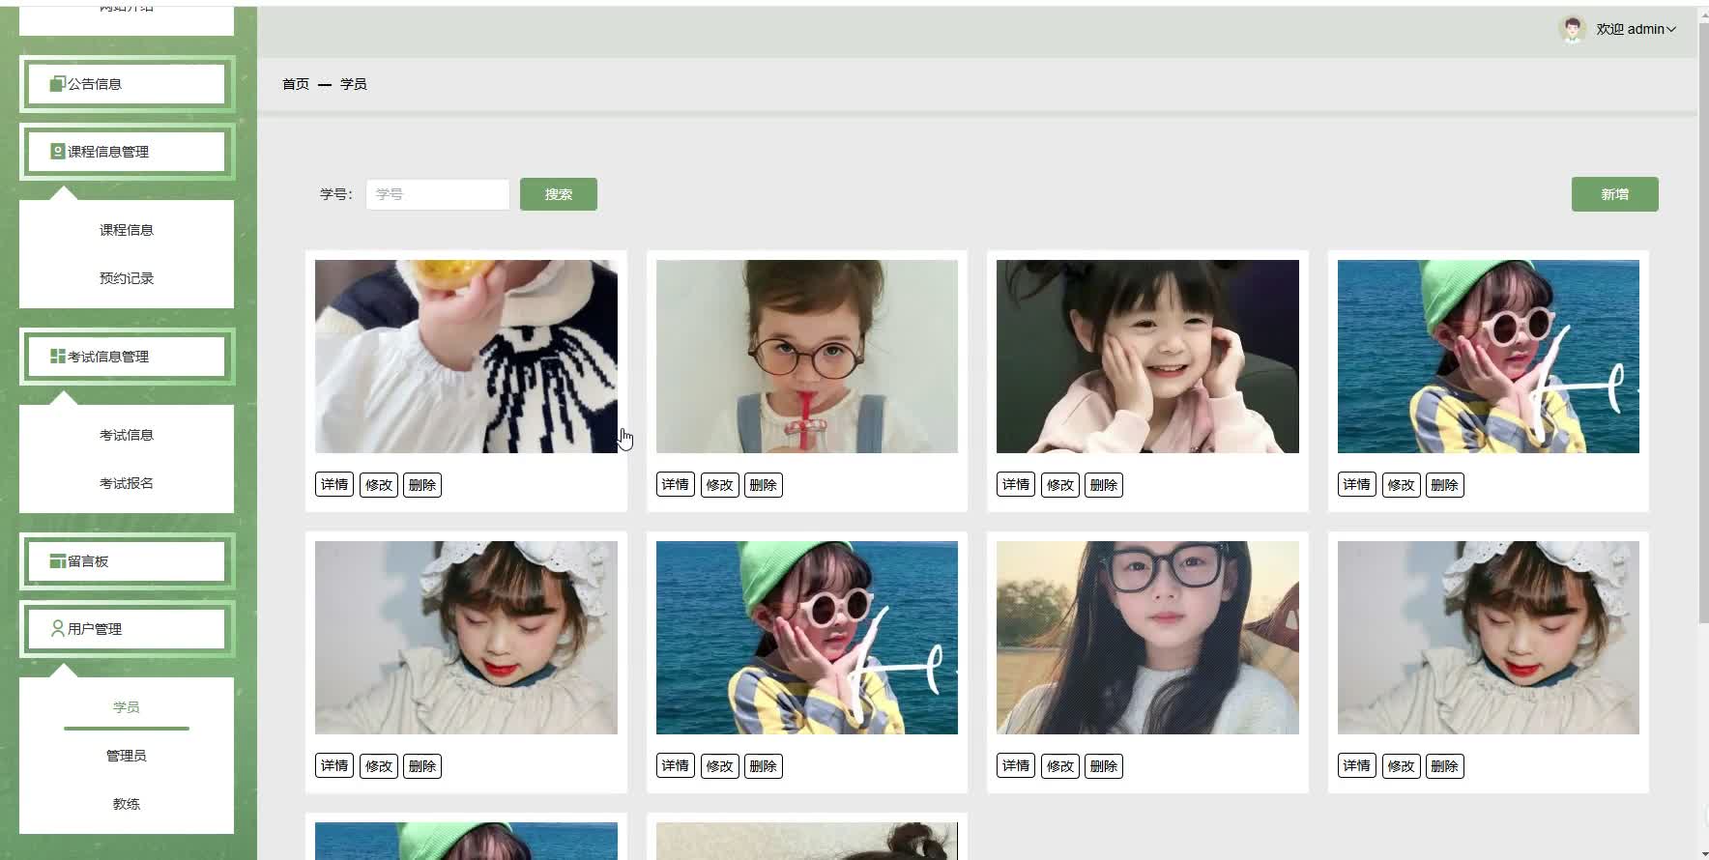Click 修改 under the smiling pigtails girl
This screenshot has height=860, width=1709.
click(x=1060, y=485)
